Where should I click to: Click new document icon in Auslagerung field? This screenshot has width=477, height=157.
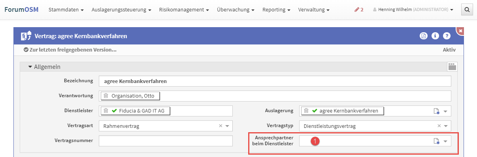(436, 111)
